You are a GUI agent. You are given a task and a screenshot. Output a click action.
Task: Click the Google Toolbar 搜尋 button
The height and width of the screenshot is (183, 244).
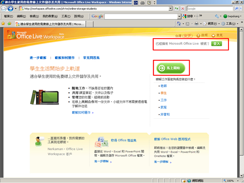188,16
